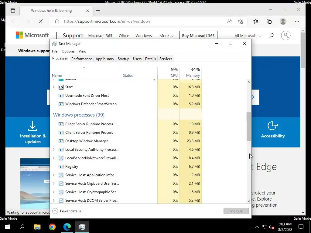The height and width of the screenshot is (233, 311).
Task: Click the Service Host: Cryptographic Ser... gear icon
Action: (61, 192)
